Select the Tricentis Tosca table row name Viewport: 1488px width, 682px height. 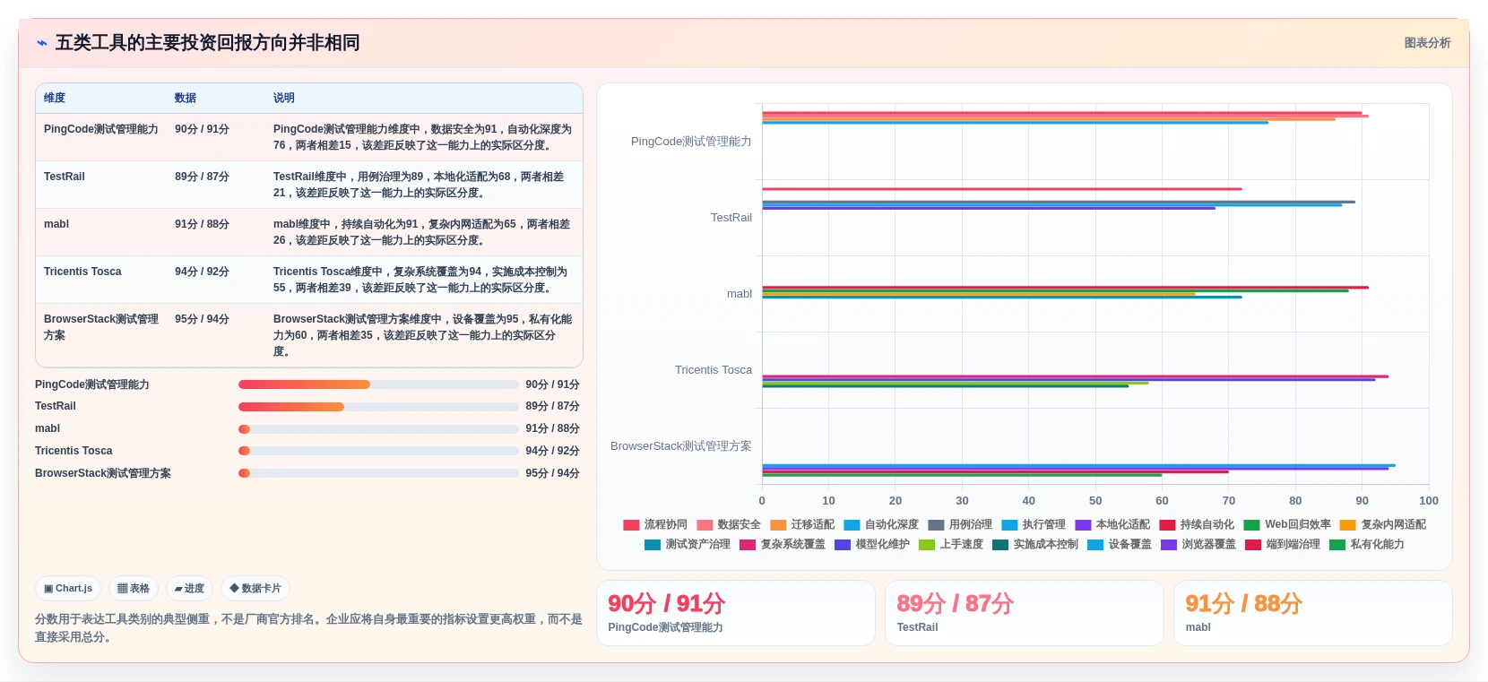[82, 272]
